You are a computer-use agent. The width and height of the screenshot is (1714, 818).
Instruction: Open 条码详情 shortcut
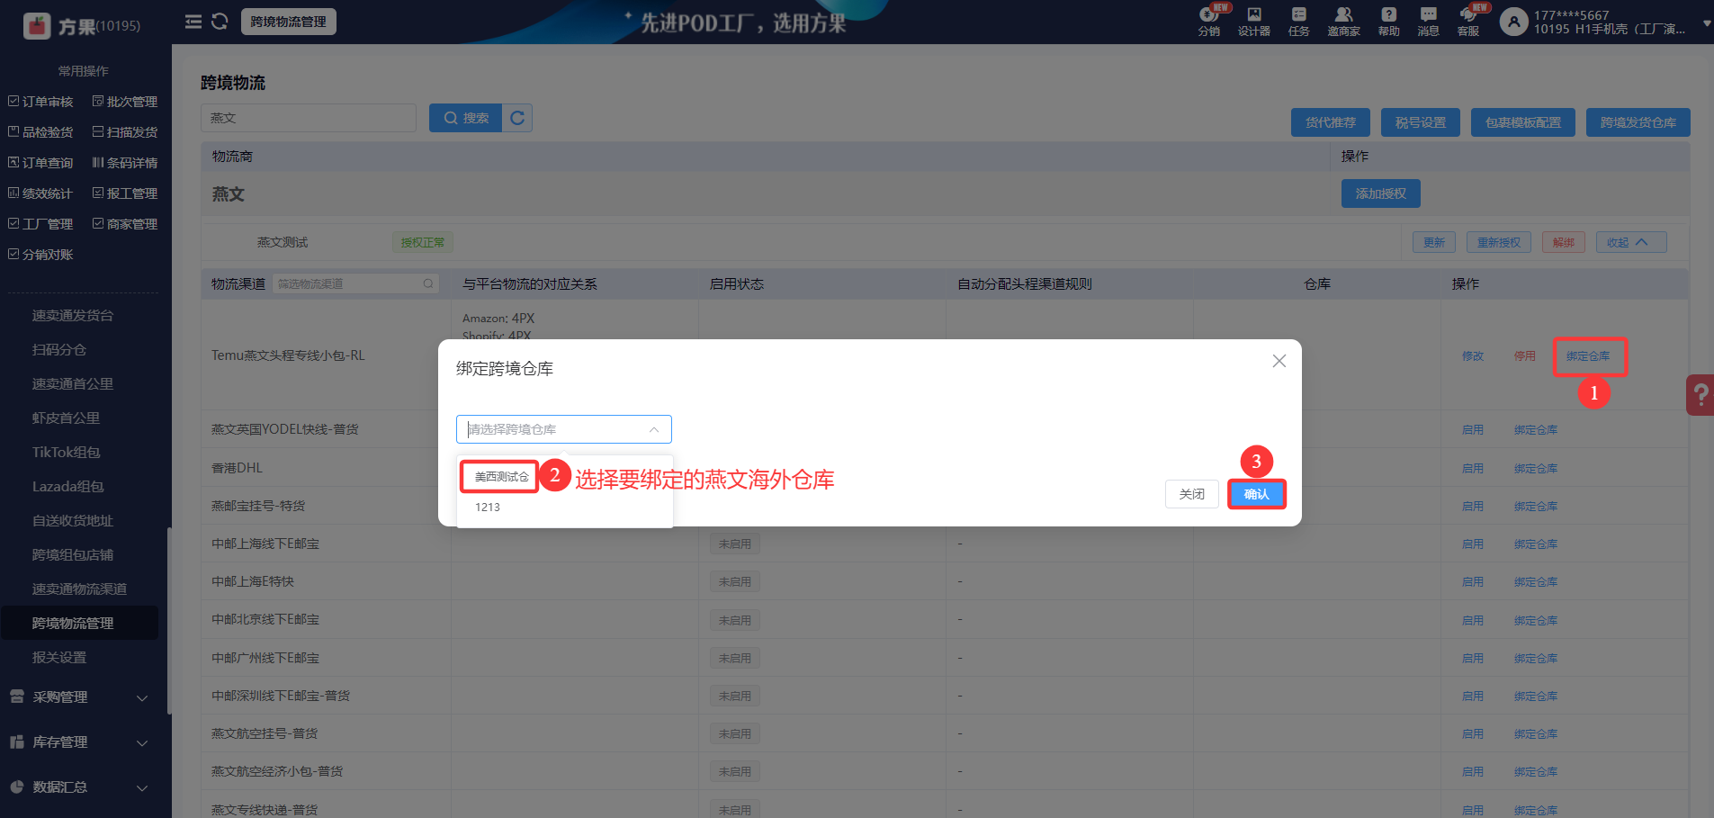pyautogui.click(x=125, y=163)
